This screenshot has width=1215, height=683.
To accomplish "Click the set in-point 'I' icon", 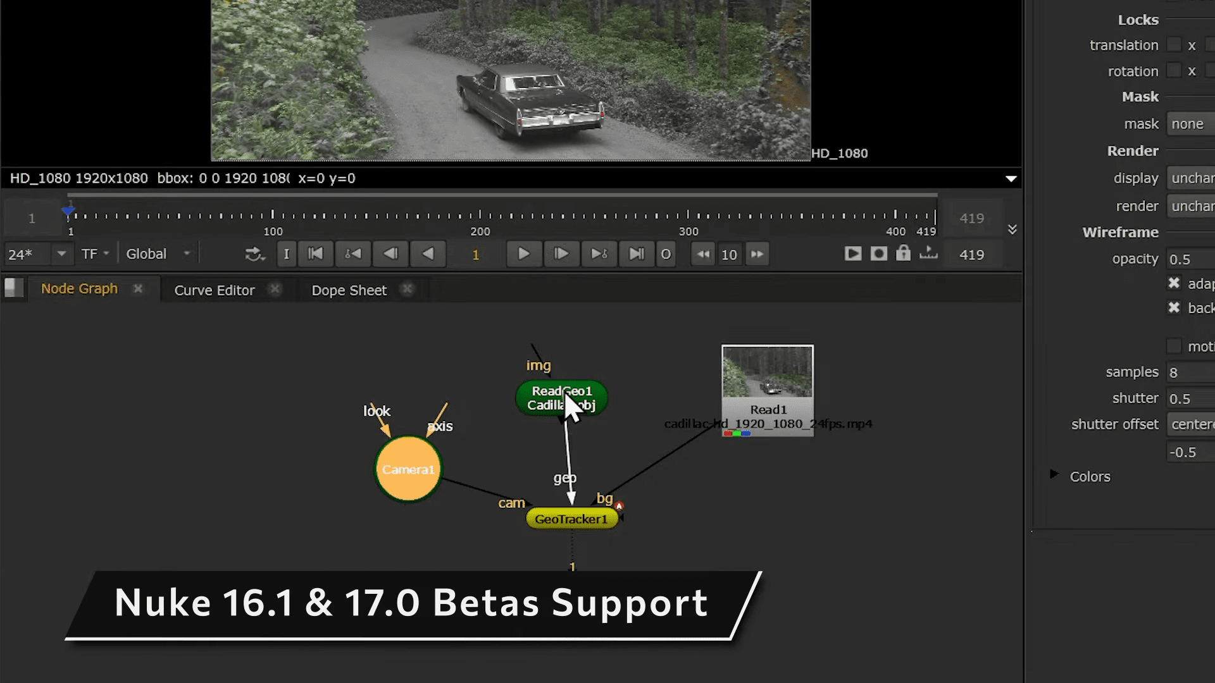I will pyautogui.click(x=286, y=254).
